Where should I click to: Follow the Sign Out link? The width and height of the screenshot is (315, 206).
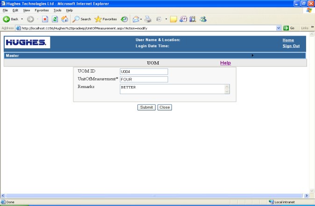click(x=291, y=46)
